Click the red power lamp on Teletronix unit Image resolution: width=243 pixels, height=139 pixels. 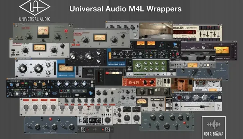[x=66, y=31]
